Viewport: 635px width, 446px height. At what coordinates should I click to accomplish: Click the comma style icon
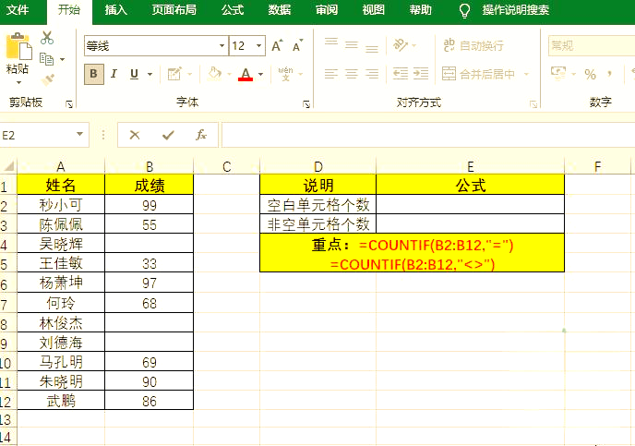coord(609,74)
